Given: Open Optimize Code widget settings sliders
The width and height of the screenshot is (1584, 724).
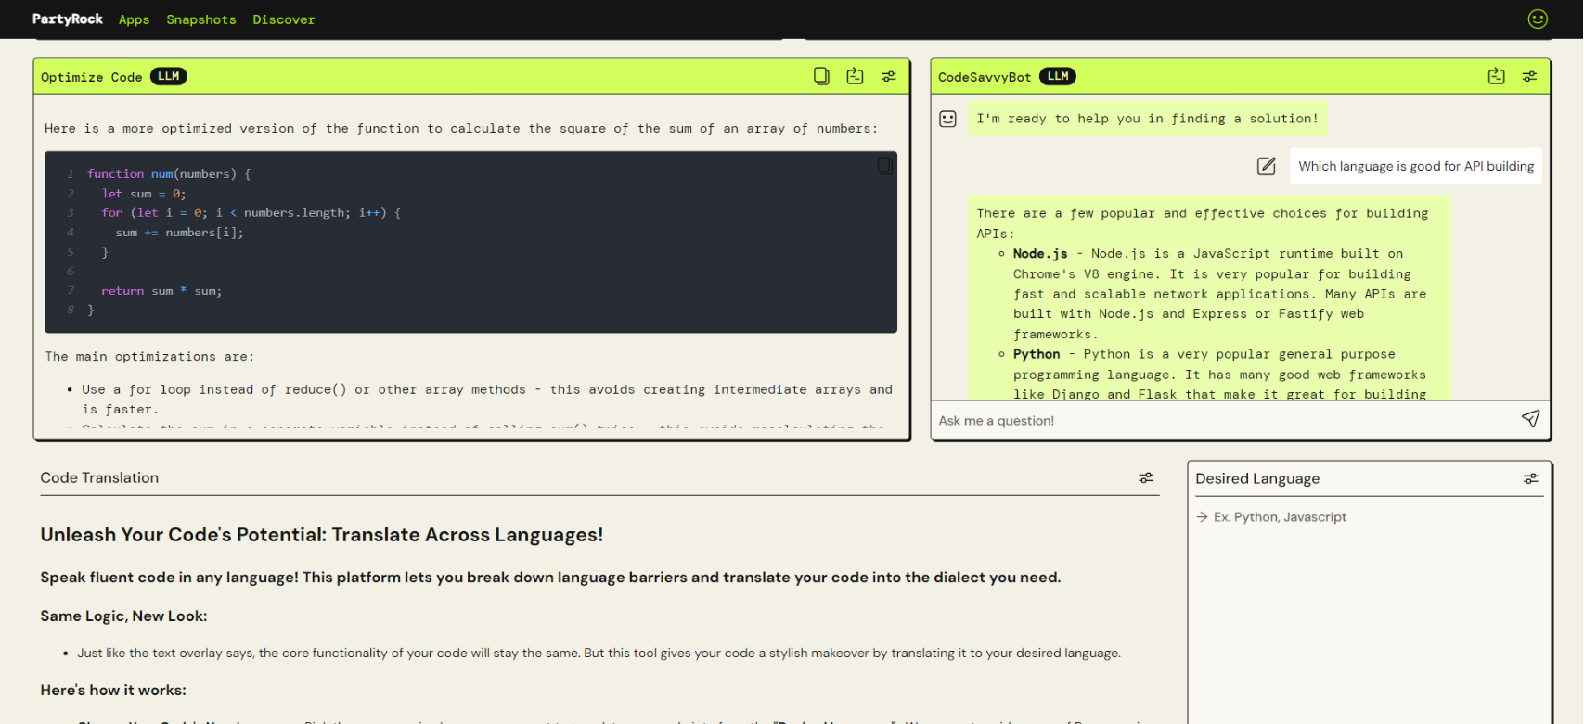Looking at the screenshot, I should (889, 76).
